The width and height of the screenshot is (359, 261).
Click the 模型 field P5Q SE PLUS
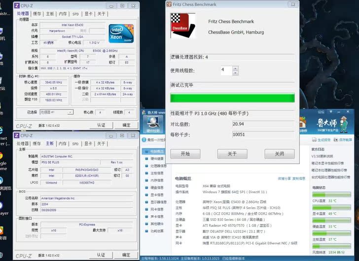point(70,163)
